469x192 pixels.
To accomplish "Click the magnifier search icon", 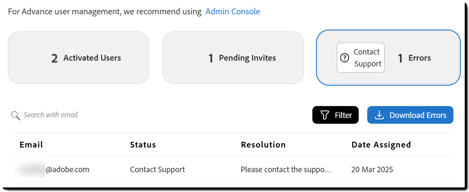I will pyautogui.click(x=16, y=116).
